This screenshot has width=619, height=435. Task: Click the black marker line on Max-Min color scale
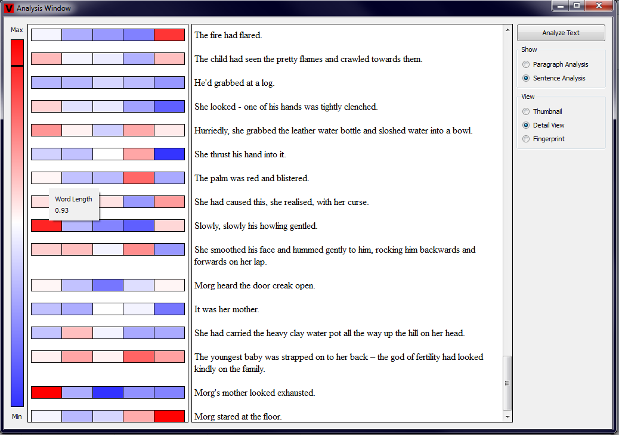click(x=17, y=66)
